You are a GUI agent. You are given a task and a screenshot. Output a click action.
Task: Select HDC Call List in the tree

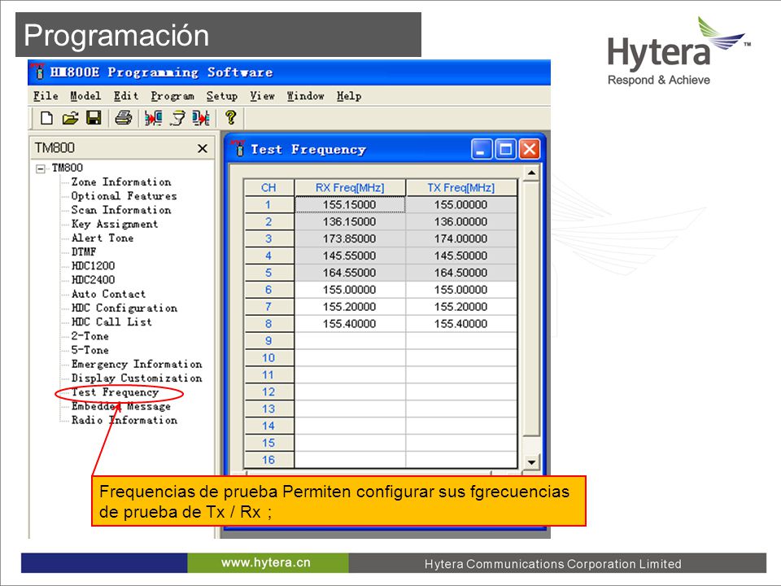tap(111, 322)
